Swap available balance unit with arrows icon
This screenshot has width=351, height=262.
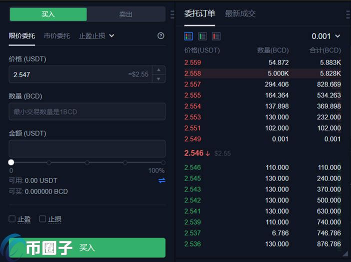pos(162,180)
